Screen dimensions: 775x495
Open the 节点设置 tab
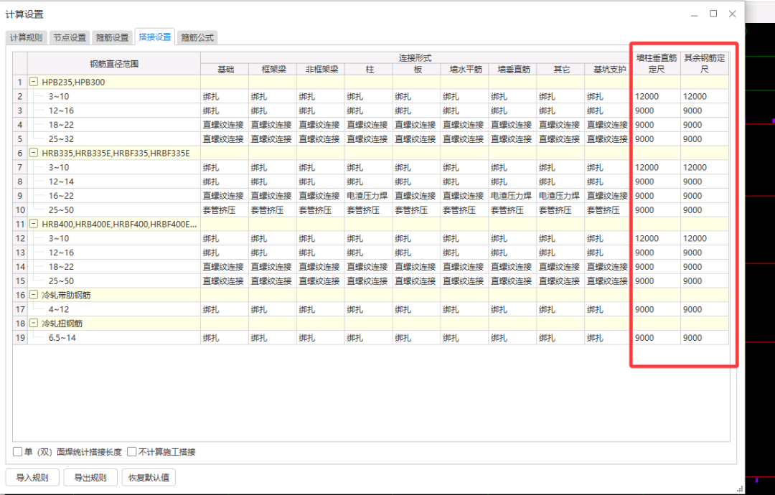(70, 37)
